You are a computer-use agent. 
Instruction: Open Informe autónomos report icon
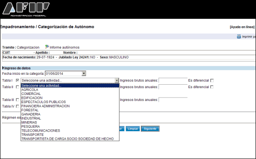coord(47,47)
